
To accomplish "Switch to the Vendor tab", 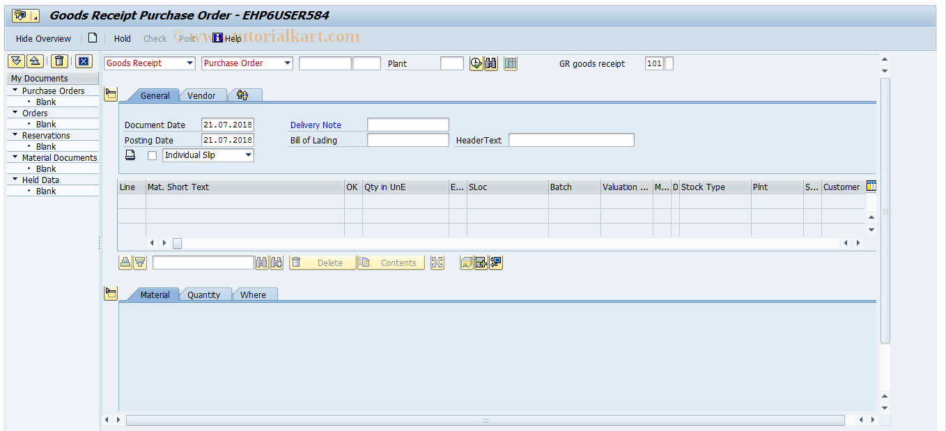I will click(x=203, y=95).
